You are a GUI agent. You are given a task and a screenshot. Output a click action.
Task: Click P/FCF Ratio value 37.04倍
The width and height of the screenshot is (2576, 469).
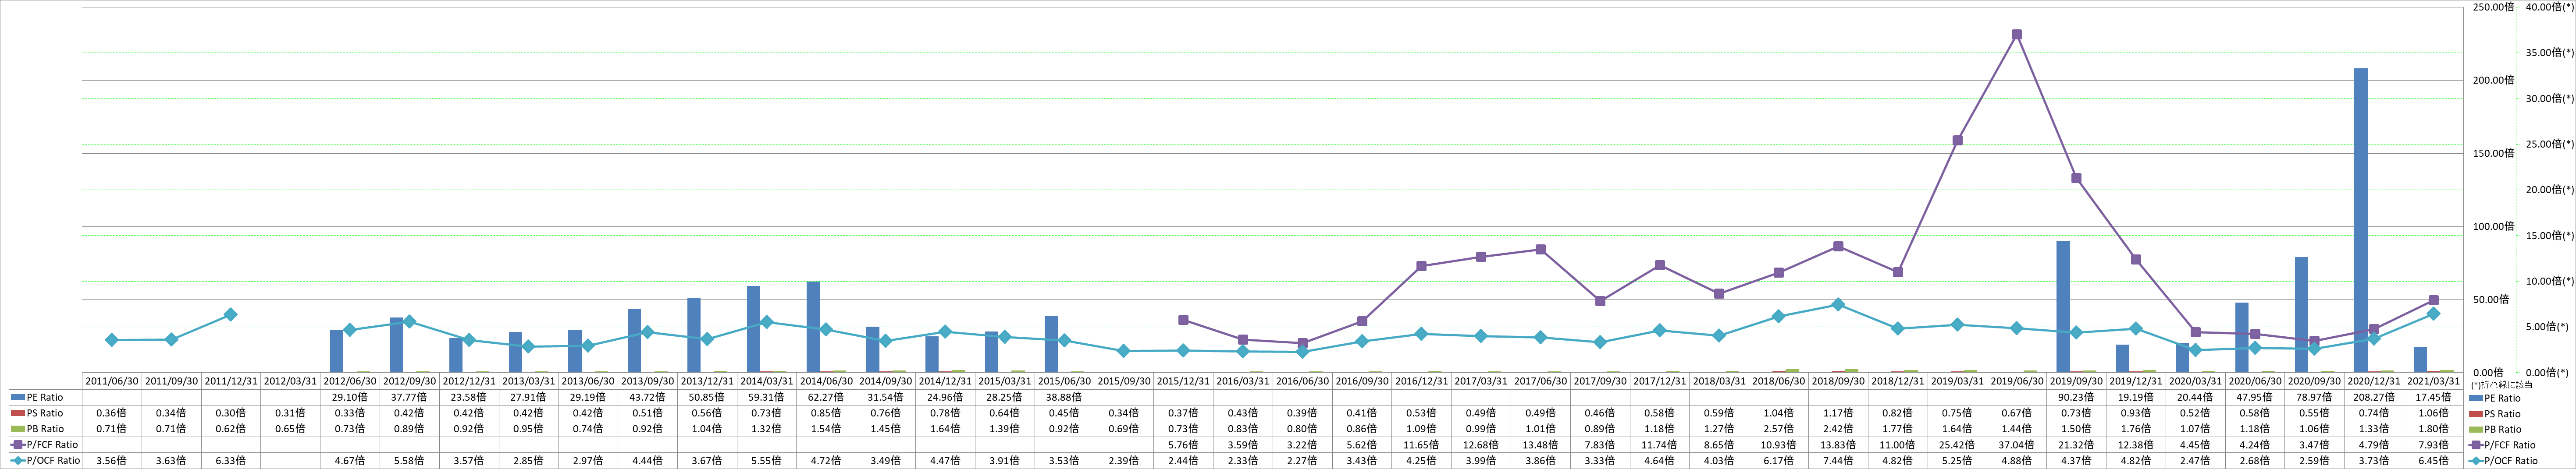point(2017,445)
